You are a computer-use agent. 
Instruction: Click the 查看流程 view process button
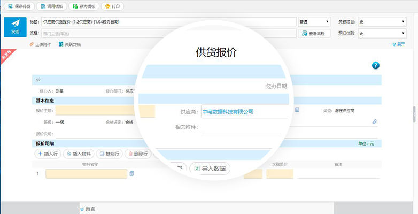click(314, 33)
